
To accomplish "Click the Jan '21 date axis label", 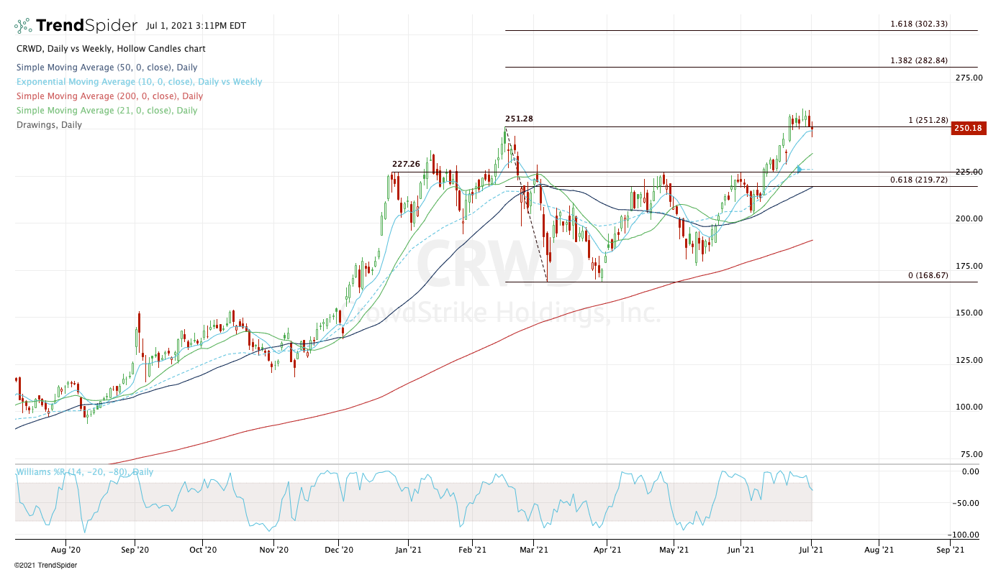I will pyautogui.click(x=409, y=550).
